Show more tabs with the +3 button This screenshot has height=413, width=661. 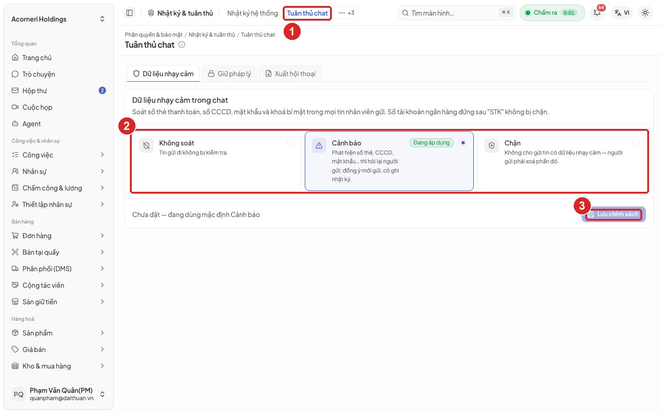(347, 13)
